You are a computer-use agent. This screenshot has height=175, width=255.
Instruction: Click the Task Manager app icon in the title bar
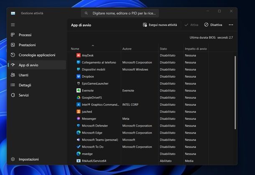(13, 13)
